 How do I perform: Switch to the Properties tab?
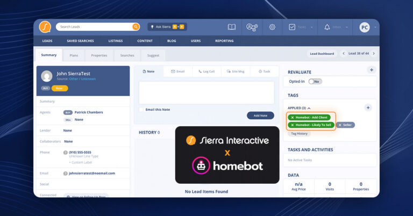(99, 55)
